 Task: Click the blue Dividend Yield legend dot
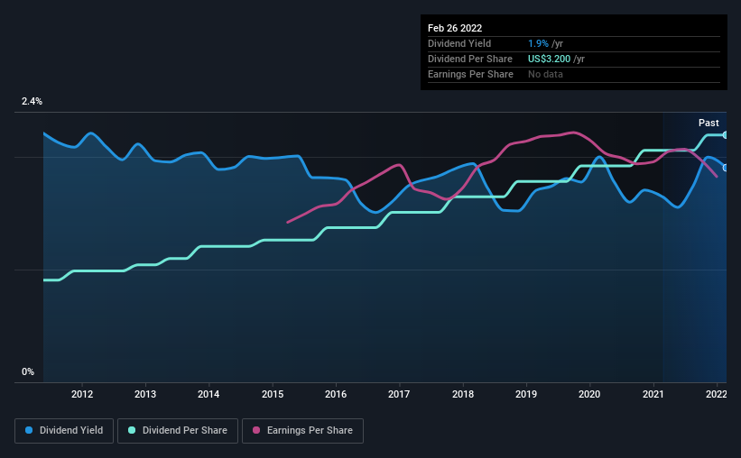click(x=29, y=430)
